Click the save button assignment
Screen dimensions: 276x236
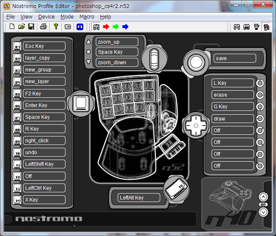(235, 58)
